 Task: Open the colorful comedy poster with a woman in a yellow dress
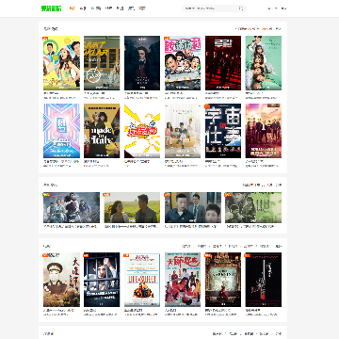pos(61,63)
